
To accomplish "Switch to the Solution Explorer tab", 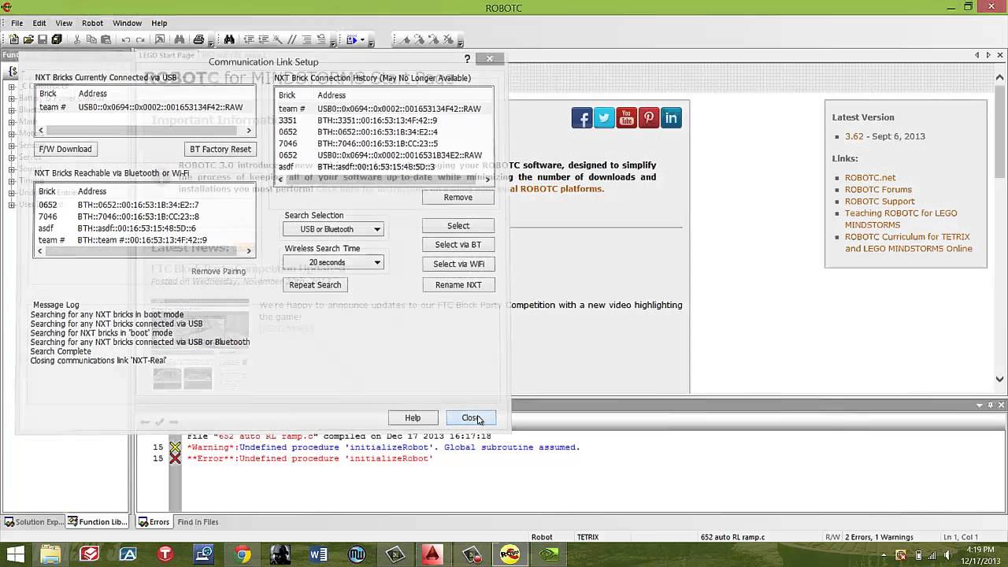I will [34, 522].
